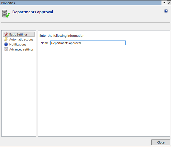Go to the Advanced settings label
The width and height of the screenshot is (171, 147).
21,49
